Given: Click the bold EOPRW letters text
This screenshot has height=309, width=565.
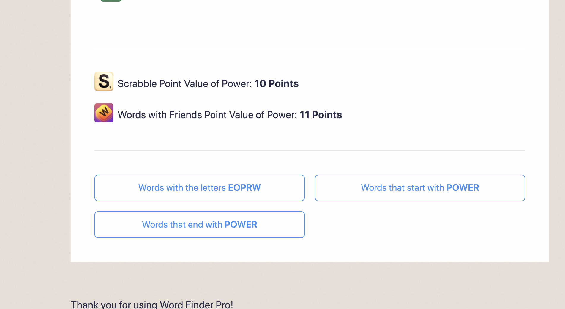Looking at the screenshot, I should 244,188.
